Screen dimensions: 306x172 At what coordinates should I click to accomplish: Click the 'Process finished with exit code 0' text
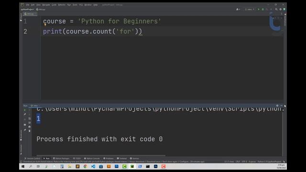99,139
